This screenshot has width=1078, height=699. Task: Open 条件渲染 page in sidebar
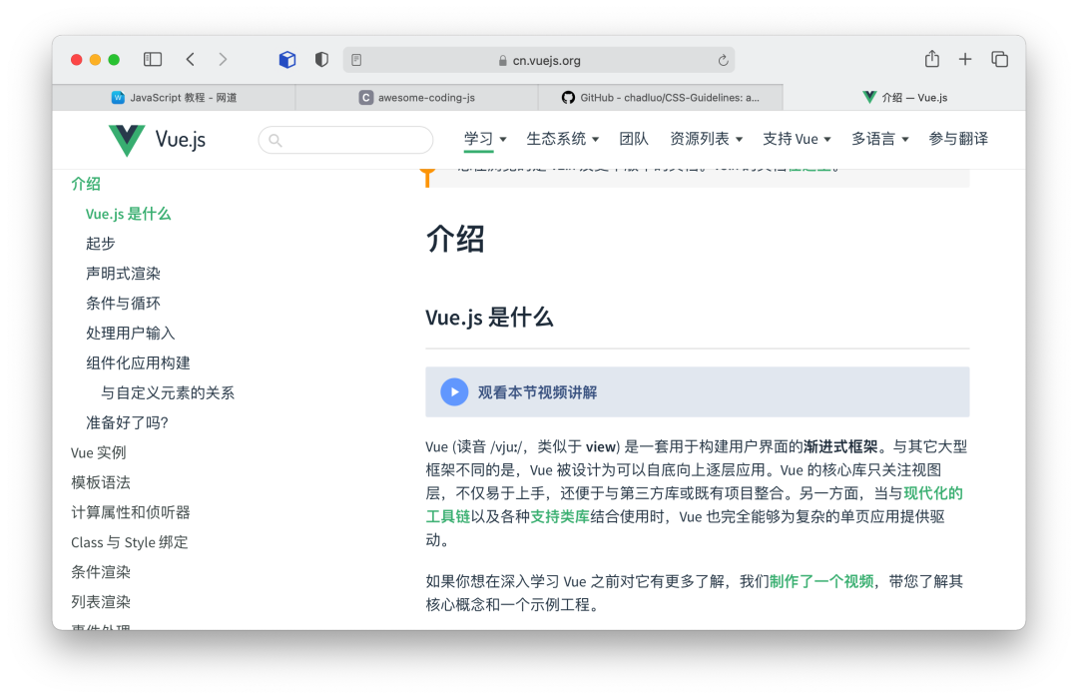coord(101,572)
